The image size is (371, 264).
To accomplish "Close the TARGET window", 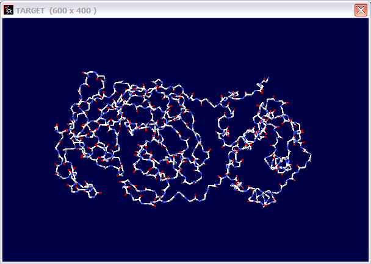I will [361, 10].
